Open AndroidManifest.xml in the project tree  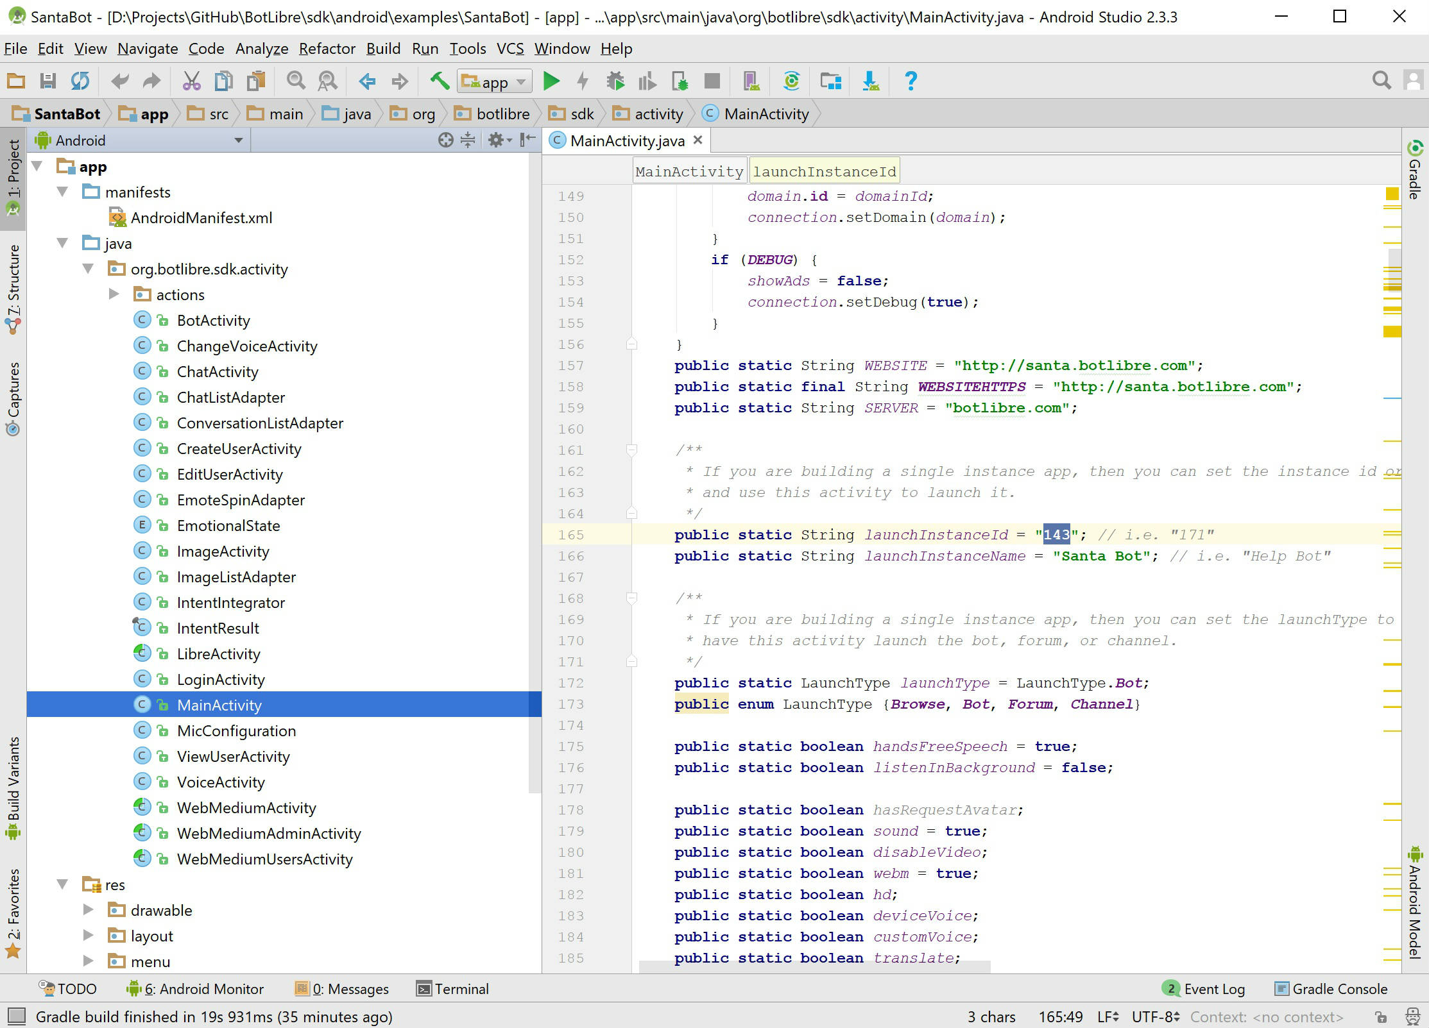pos(191,217)
